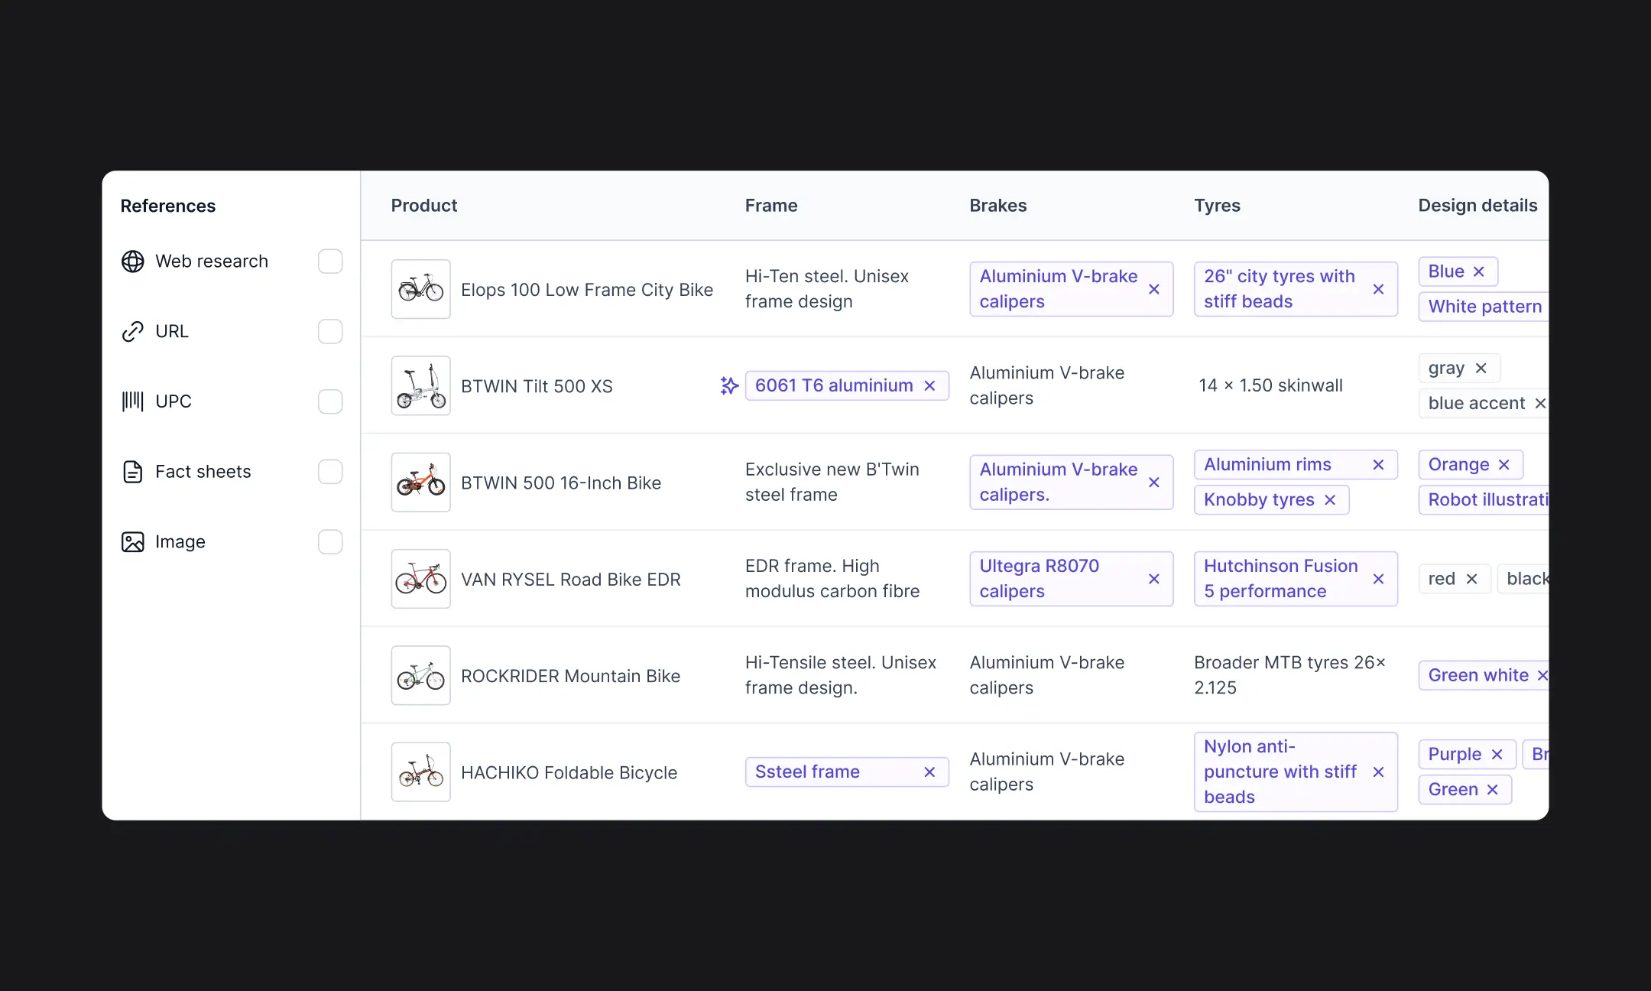This screenshot has width=1651, height=991.
Task: Select the Image reference checkbox
Action: coord(330,542)
